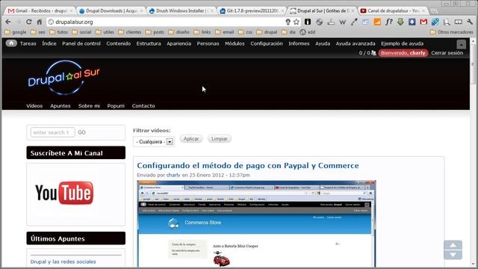Image resolution: width=478 pixels, height=269 pixels.
Task: Open the Wikipedia 'W' extension icon
Action: tap(342, 22)
